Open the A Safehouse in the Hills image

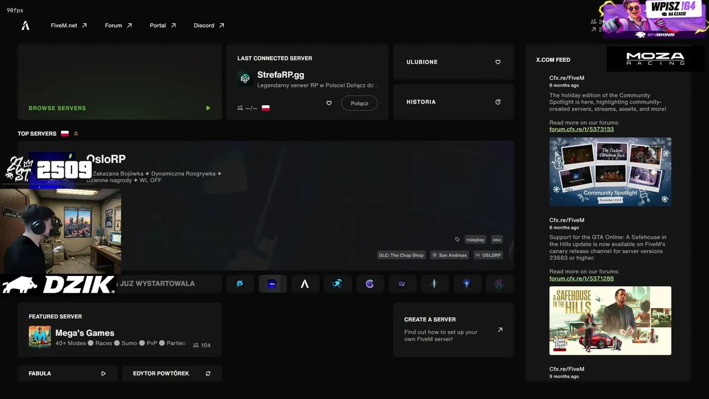pos(610,321)
